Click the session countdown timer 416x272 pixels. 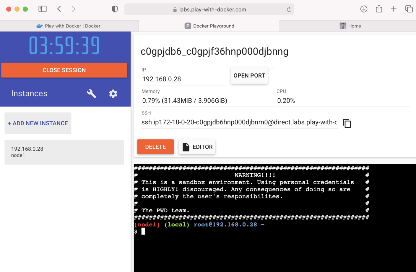tap(64, 45)
